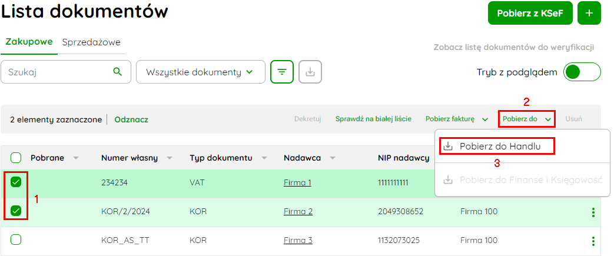This screenshot has width=614, height=256.
Task: Click sort arrow next to Nadawca column
Action: point(333,158)
